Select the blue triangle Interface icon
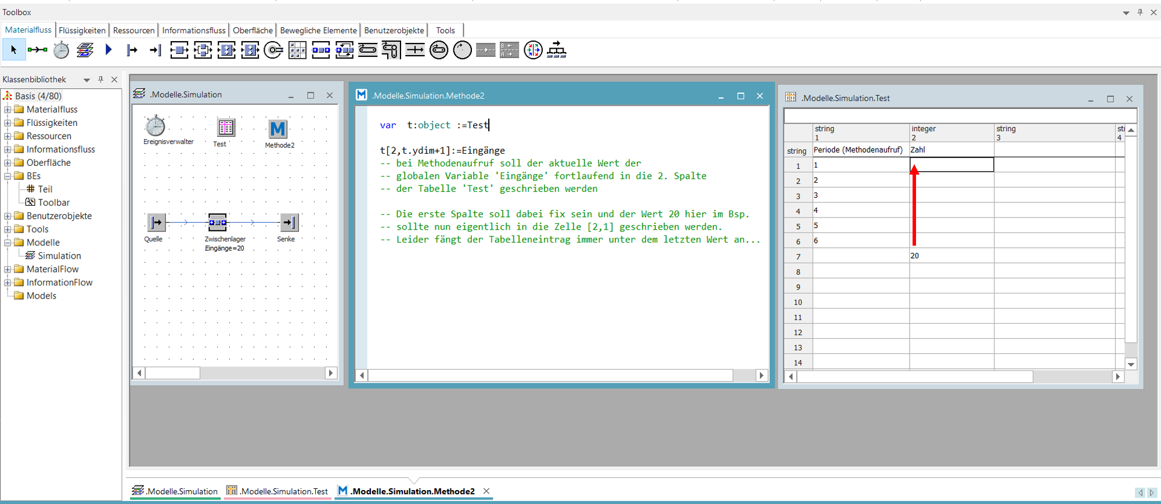Image resolution: width=1161 pixels, height=504 pixels. coord(109,50)
